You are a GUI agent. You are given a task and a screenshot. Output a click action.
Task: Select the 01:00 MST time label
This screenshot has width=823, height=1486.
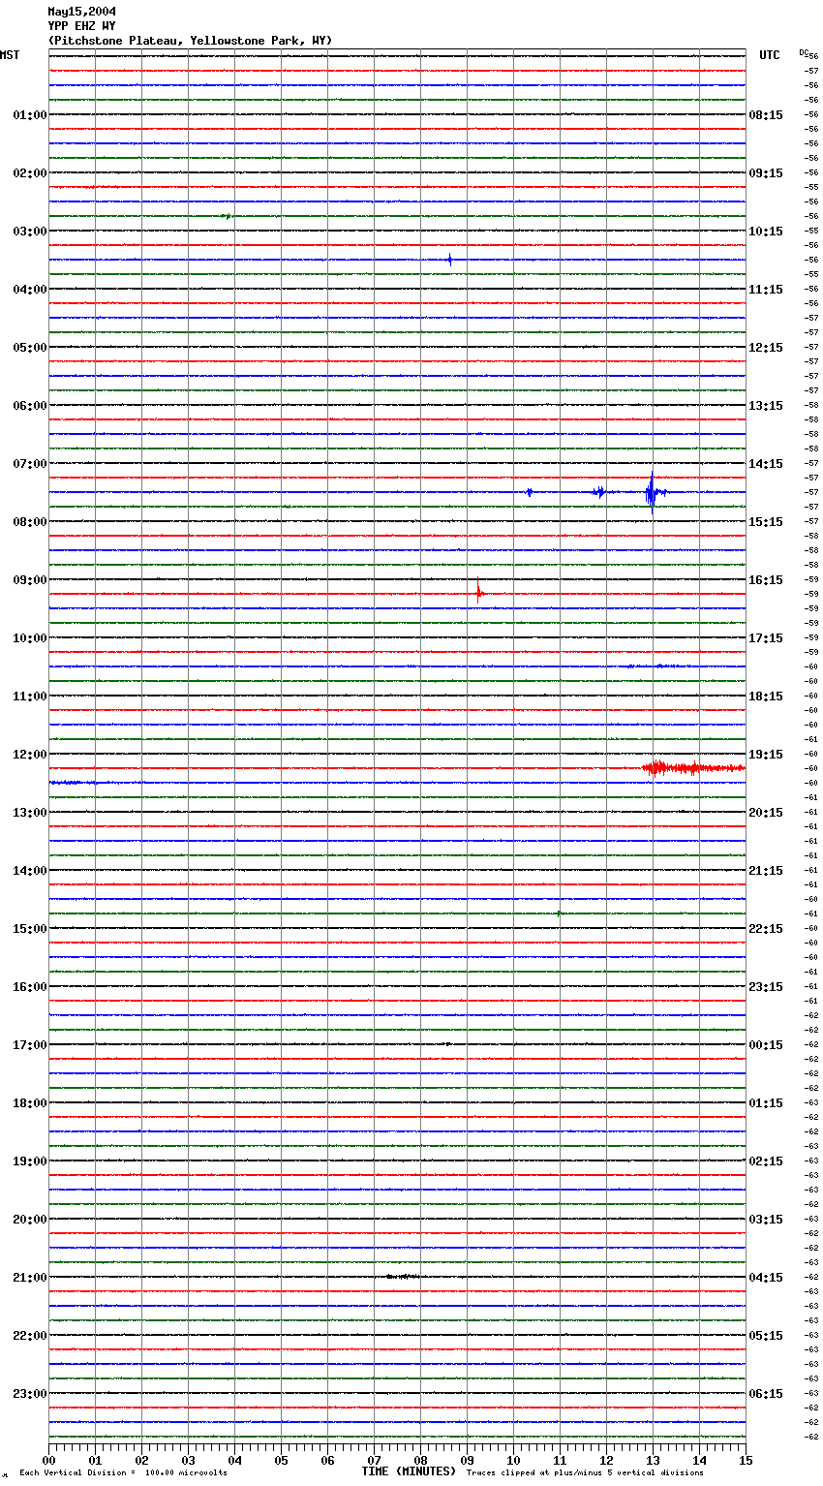click(29, 115)
